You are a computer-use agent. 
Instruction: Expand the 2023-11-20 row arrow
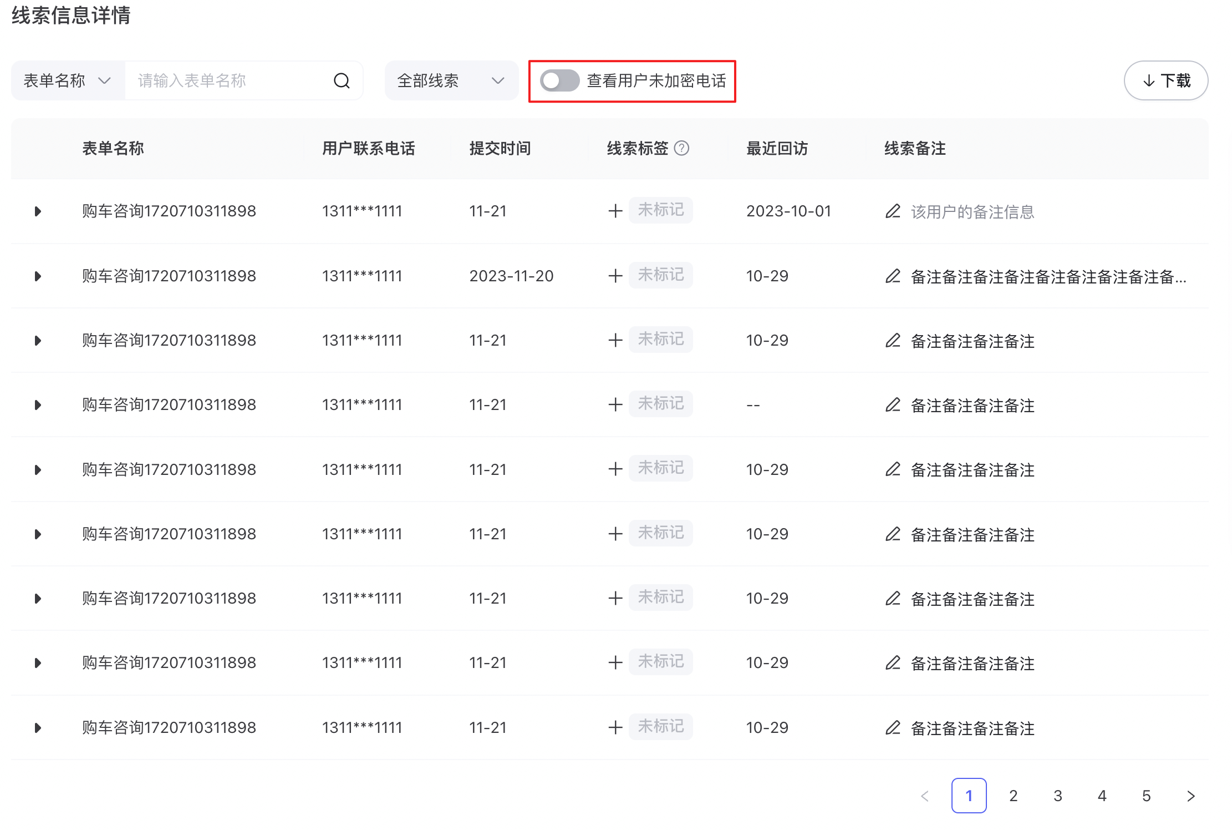coord(38,276)
